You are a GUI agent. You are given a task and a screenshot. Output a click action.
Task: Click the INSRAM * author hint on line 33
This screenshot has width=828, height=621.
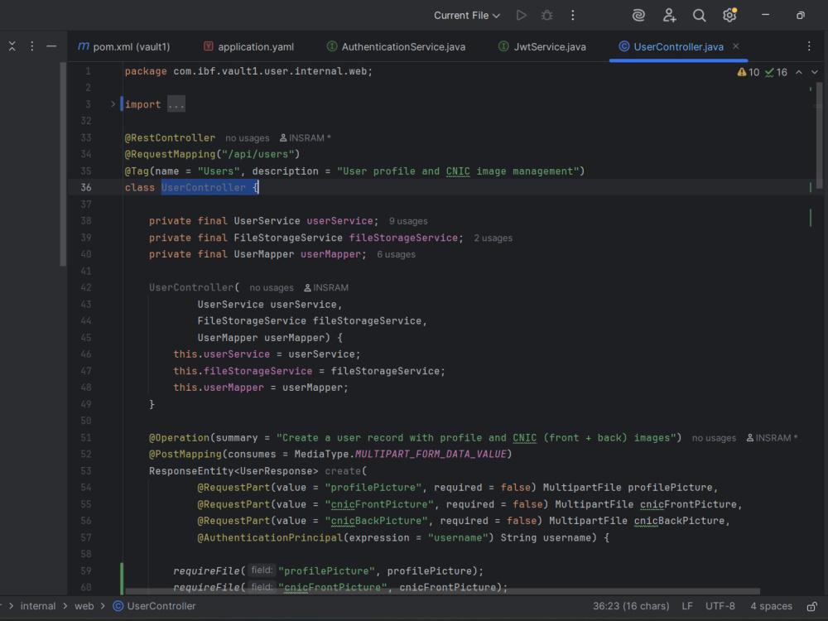(x=306, y=137)
